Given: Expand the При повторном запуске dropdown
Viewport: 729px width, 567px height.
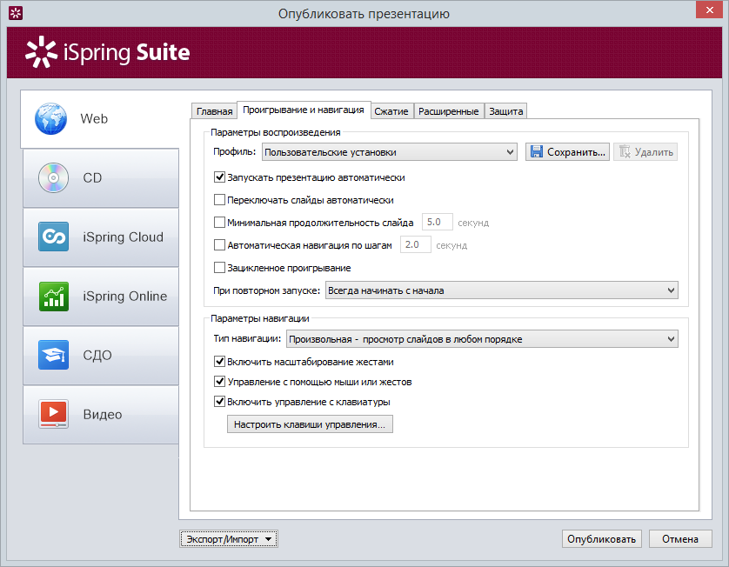Looking at the screenshot, I should (x=502, y=290).
